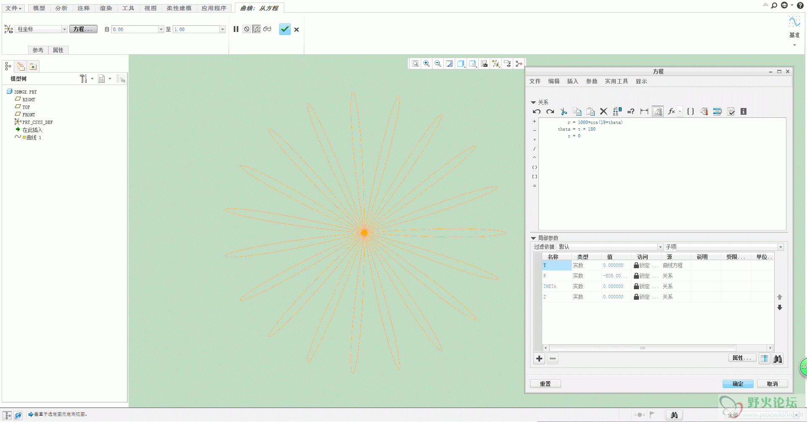Toggle the attached preview mode icon

(256, 29)
